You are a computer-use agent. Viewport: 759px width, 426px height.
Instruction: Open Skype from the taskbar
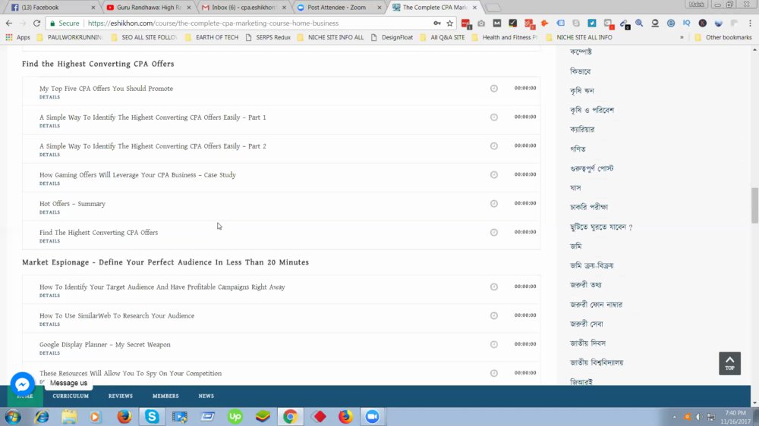point(152,416)
